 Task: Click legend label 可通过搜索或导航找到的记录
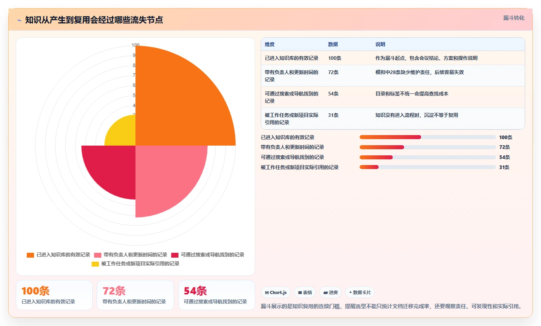[x=213, y=255]
